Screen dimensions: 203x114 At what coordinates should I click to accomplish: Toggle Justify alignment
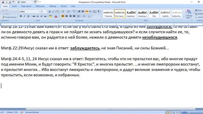pyautogui.click(x=74, y=16)
